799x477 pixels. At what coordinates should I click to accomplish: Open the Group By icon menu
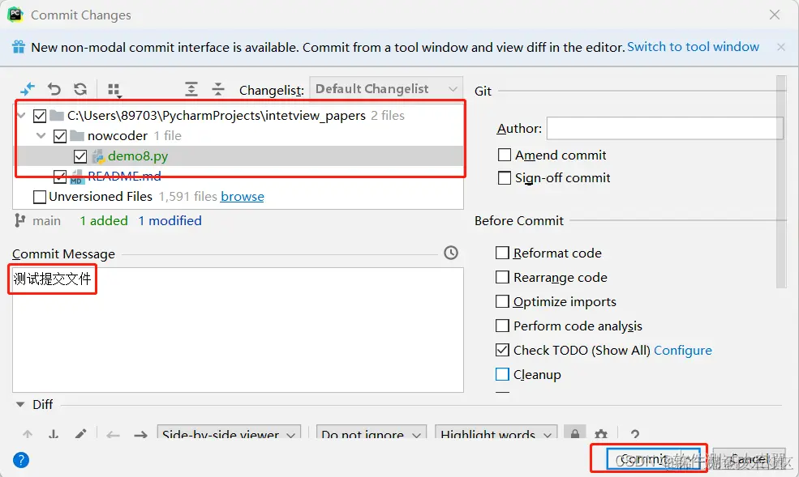click(114, 90)
